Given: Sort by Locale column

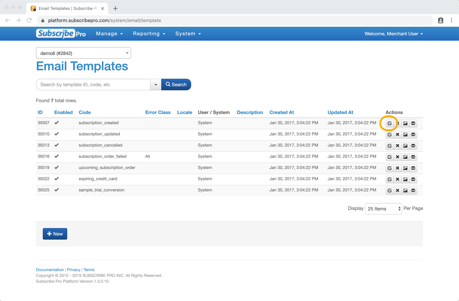Looking at the screenshot, I should point(185,112).
